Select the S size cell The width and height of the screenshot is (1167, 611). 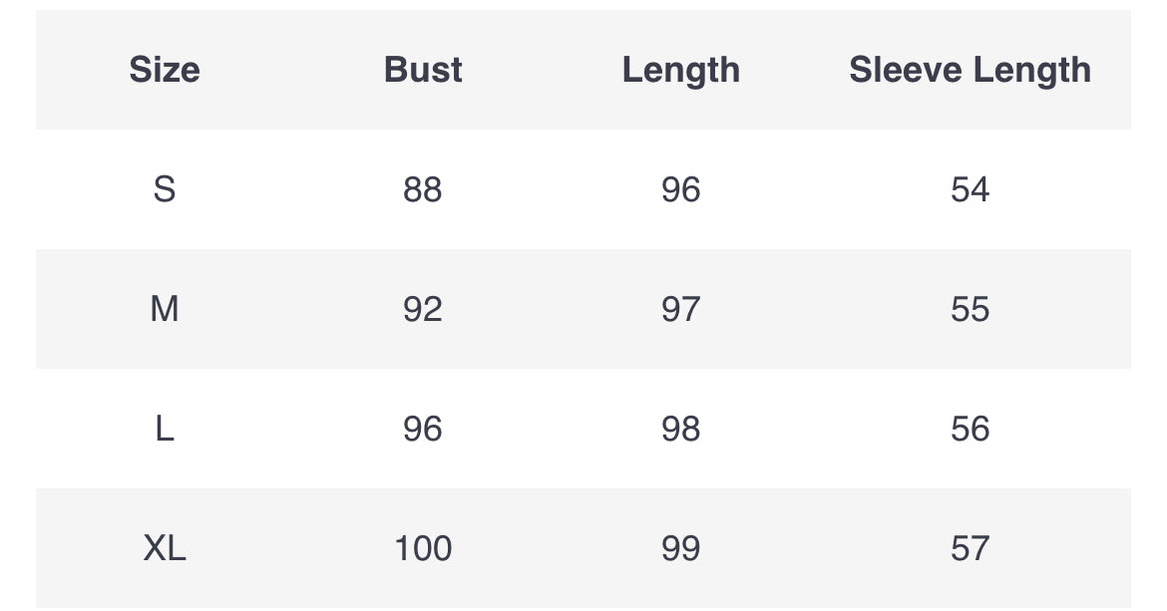click(x=165, y=189)
